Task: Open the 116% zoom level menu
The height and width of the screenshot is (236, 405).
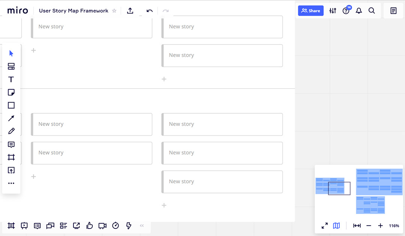Action: (394, 226)
